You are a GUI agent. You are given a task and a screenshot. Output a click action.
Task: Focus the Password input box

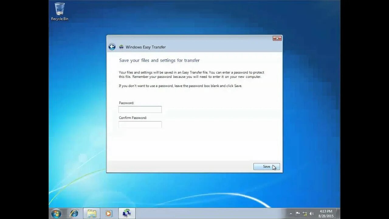pyautogui.click(x=140, y=109)
